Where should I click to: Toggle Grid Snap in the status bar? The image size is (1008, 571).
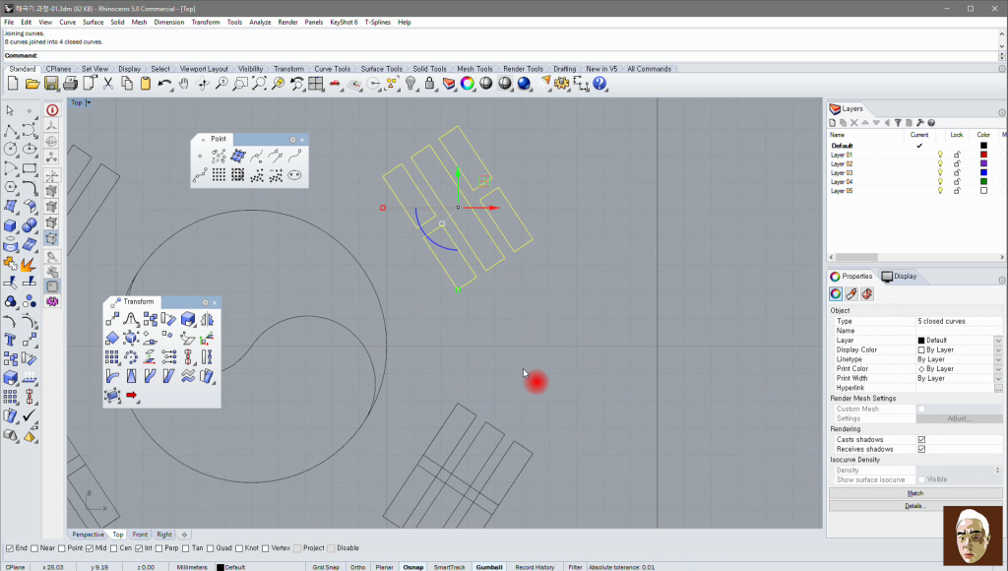(326, 567)
